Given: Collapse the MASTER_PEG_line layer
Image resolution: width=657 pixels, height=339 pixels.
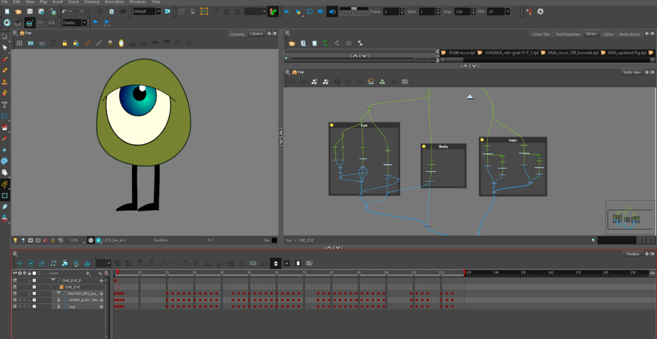Looking at the screenshot, I should pos(59,293).
